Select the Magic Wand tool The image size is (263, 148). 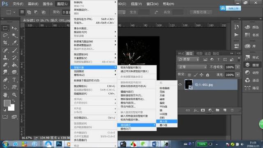pos(14,35)
